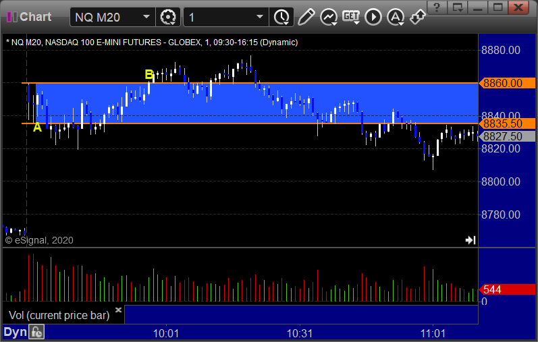This screenshot has width=538, height=342.
Task: Click the Dyn scaling label
Action: [x=15, y=332]
